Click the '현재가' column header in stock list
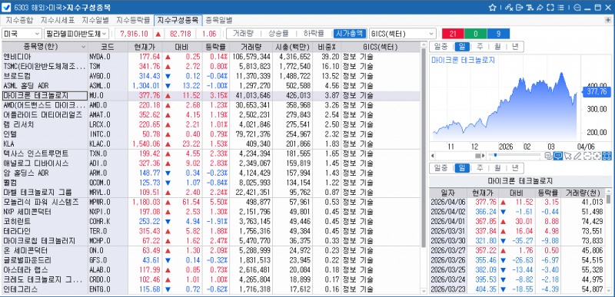This screenshot has width=615, height=297. coord(145,47)
